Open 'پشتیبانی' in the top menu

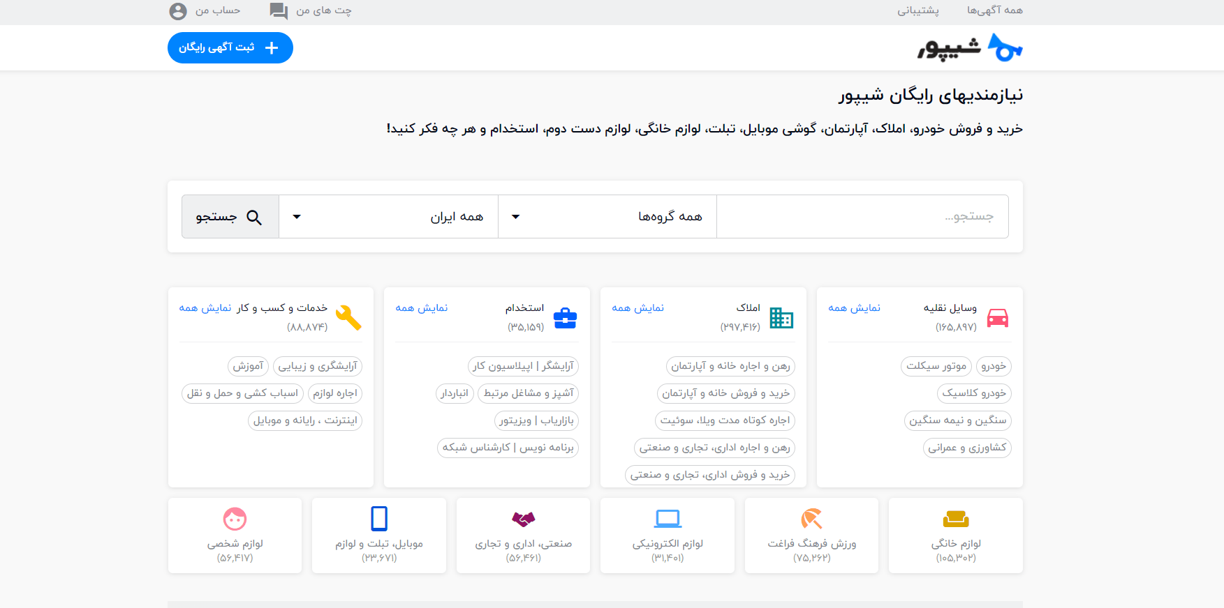(917, 10)
